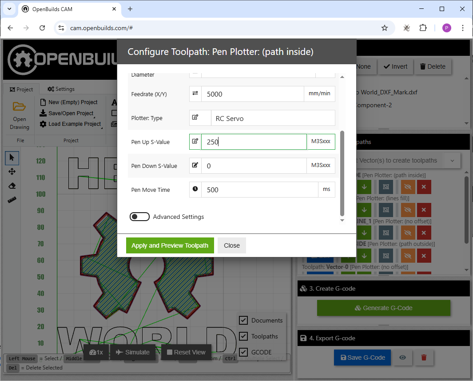Screen dimensions: 473x381
Task: Open a new browser tab
Action: [x=130, y=9]
